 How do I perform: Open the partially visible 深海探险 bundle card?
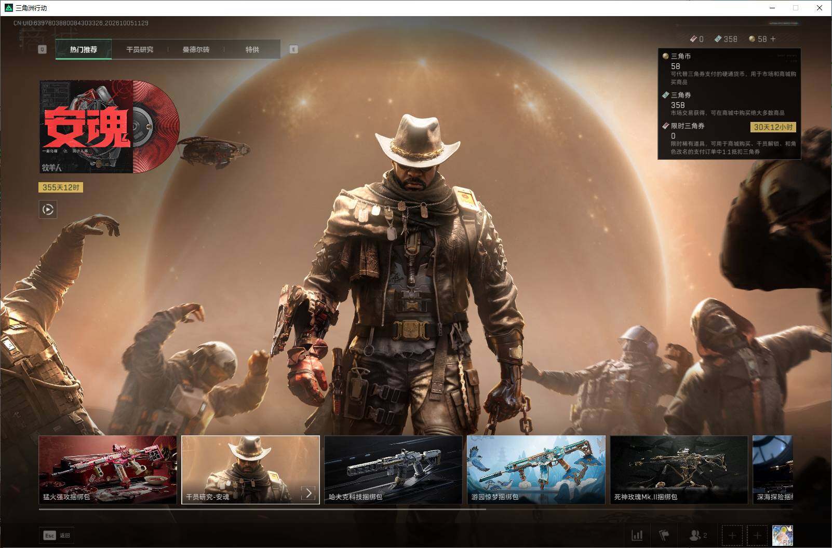tap(773, 470)
